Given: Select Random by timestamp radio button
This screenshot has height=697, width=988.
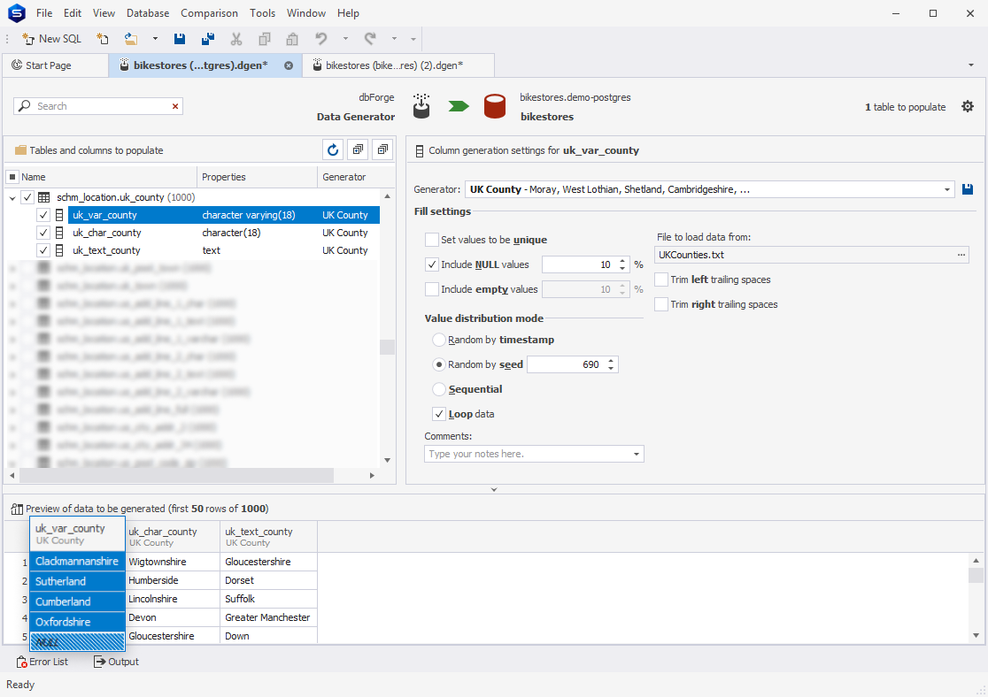Looking at the screenshot, I should coord(439,340).
